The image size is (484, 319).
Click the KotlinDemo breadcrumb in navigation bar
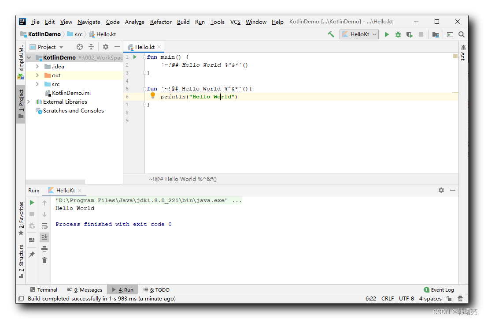(x=41, y=34)
